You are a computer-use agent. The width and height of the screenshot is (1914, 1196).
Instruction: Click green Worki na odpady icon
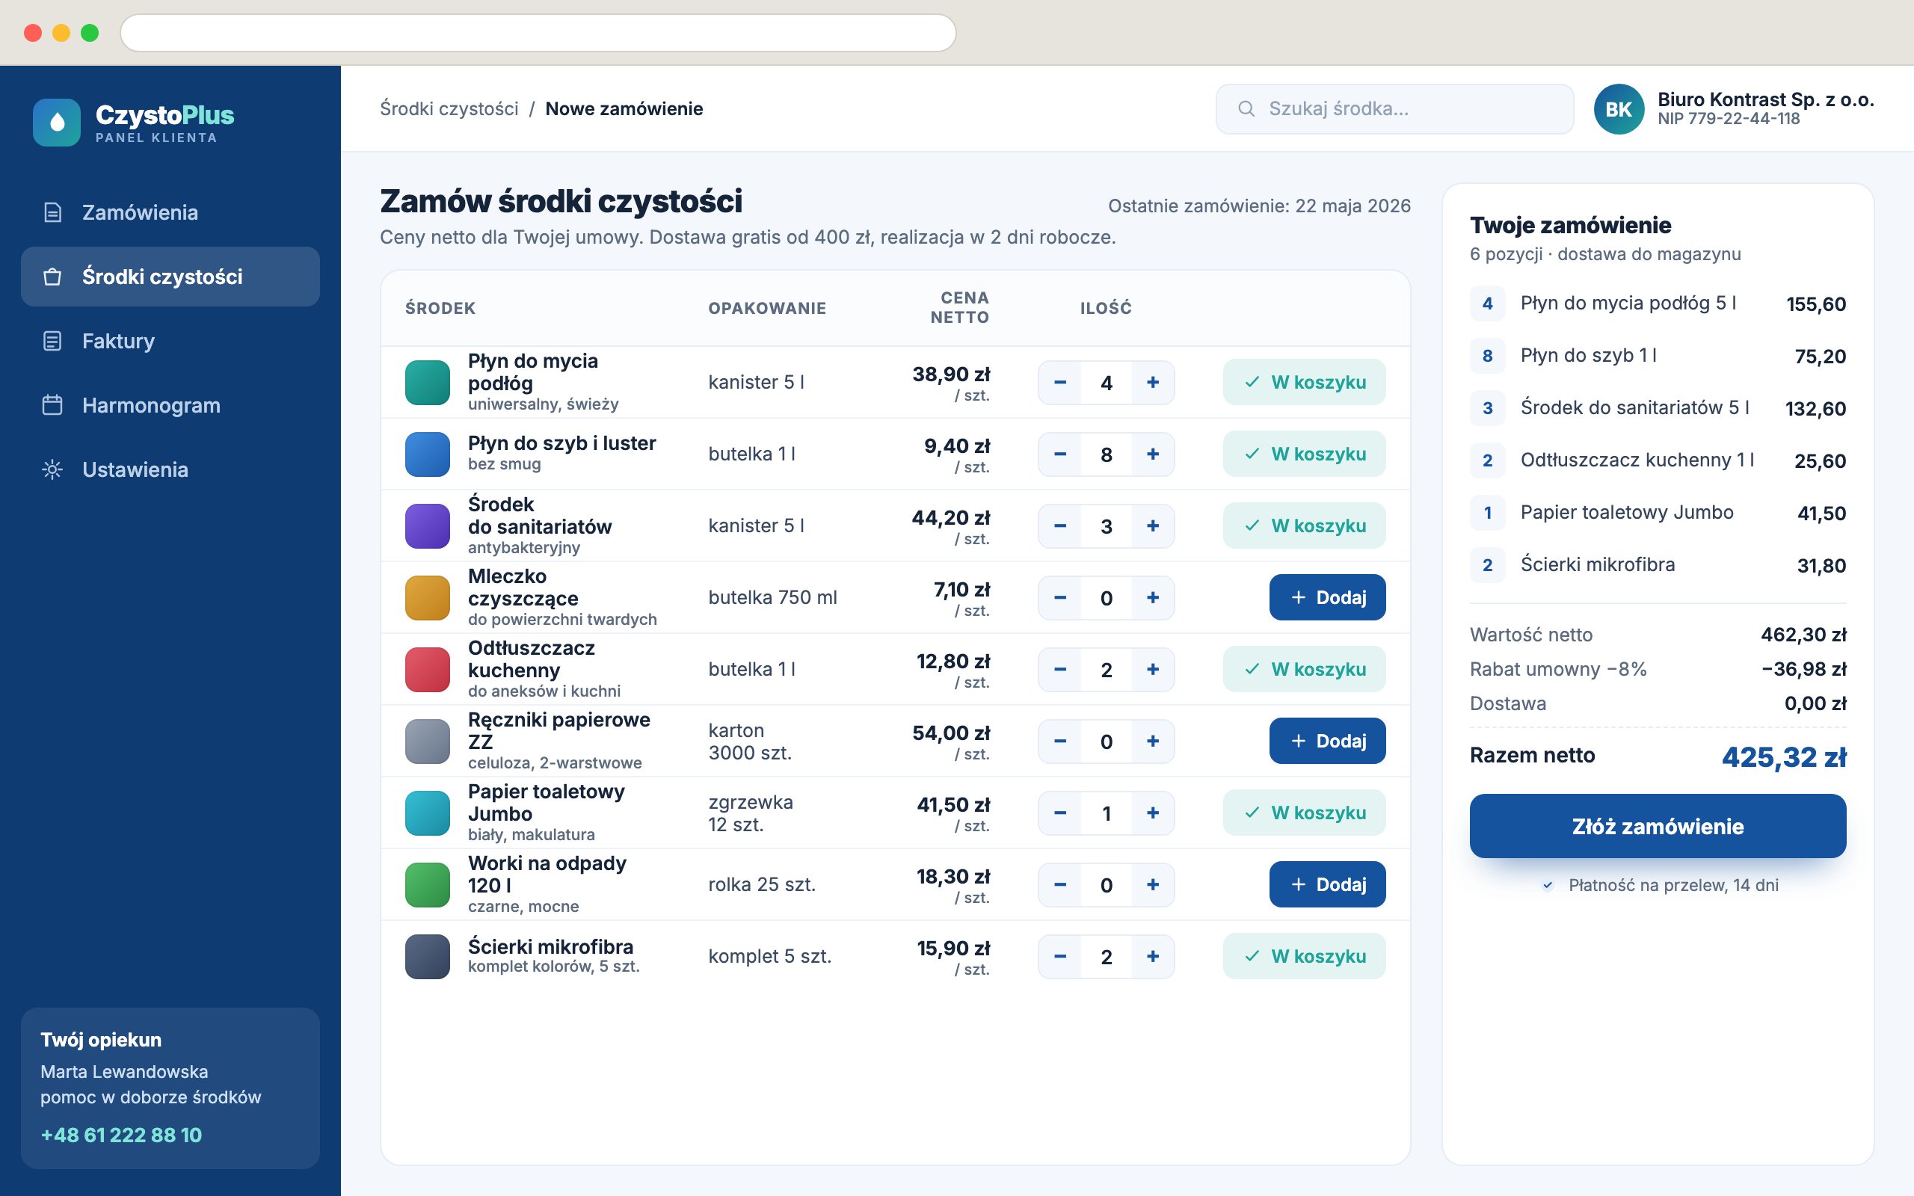click(x=427, y=884)
